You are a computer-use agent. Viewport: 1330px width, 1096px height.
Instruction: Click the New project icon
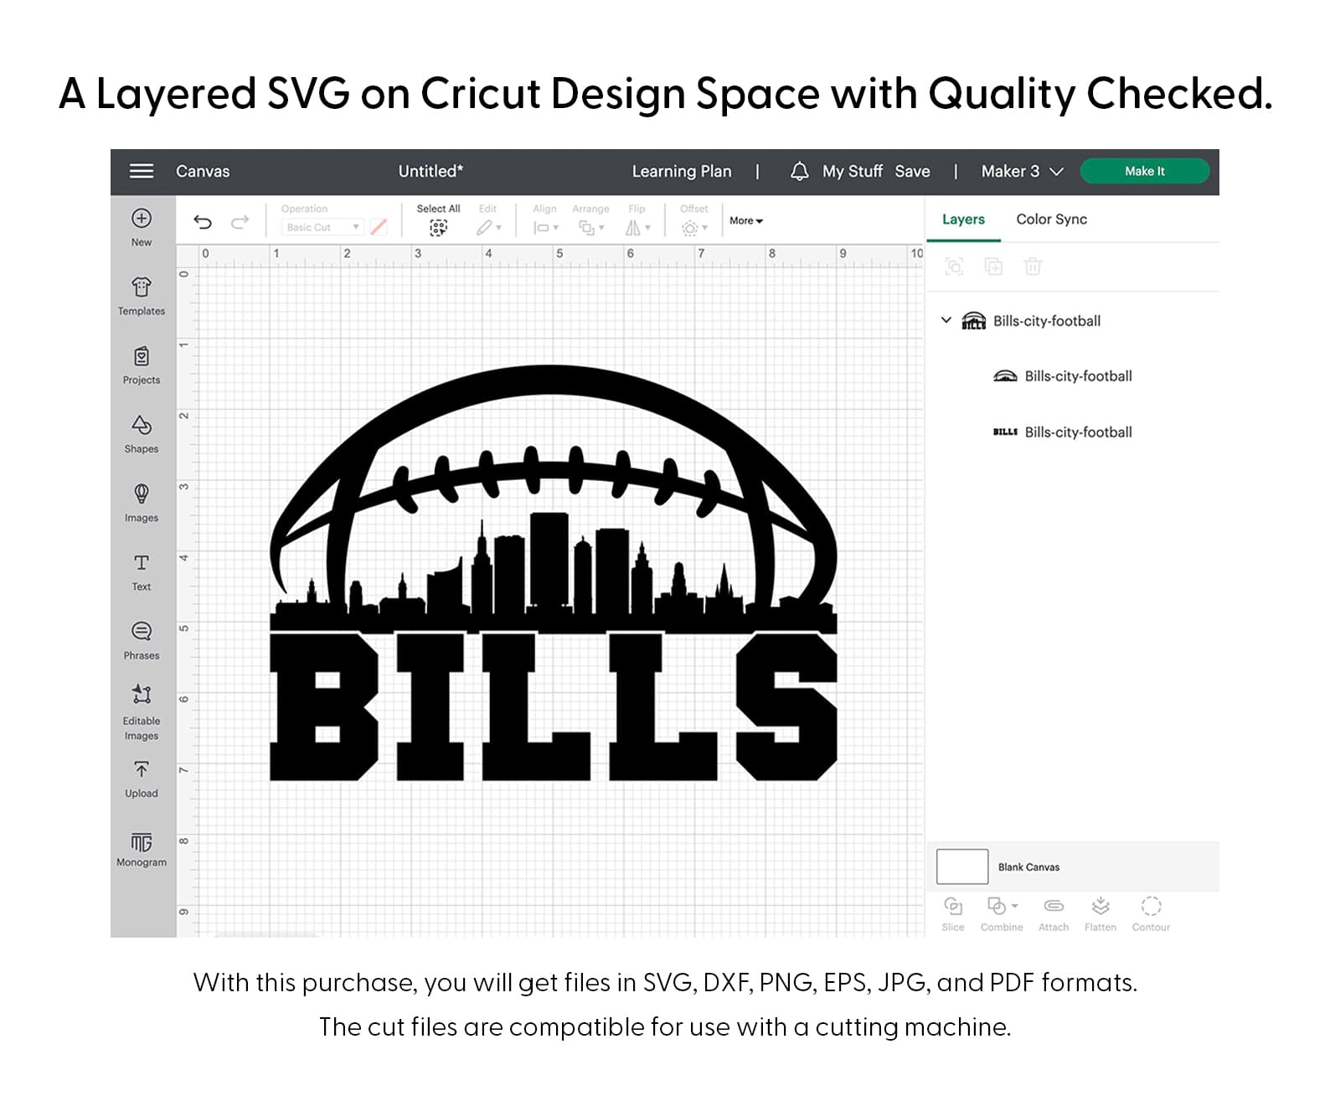point(142,219)
